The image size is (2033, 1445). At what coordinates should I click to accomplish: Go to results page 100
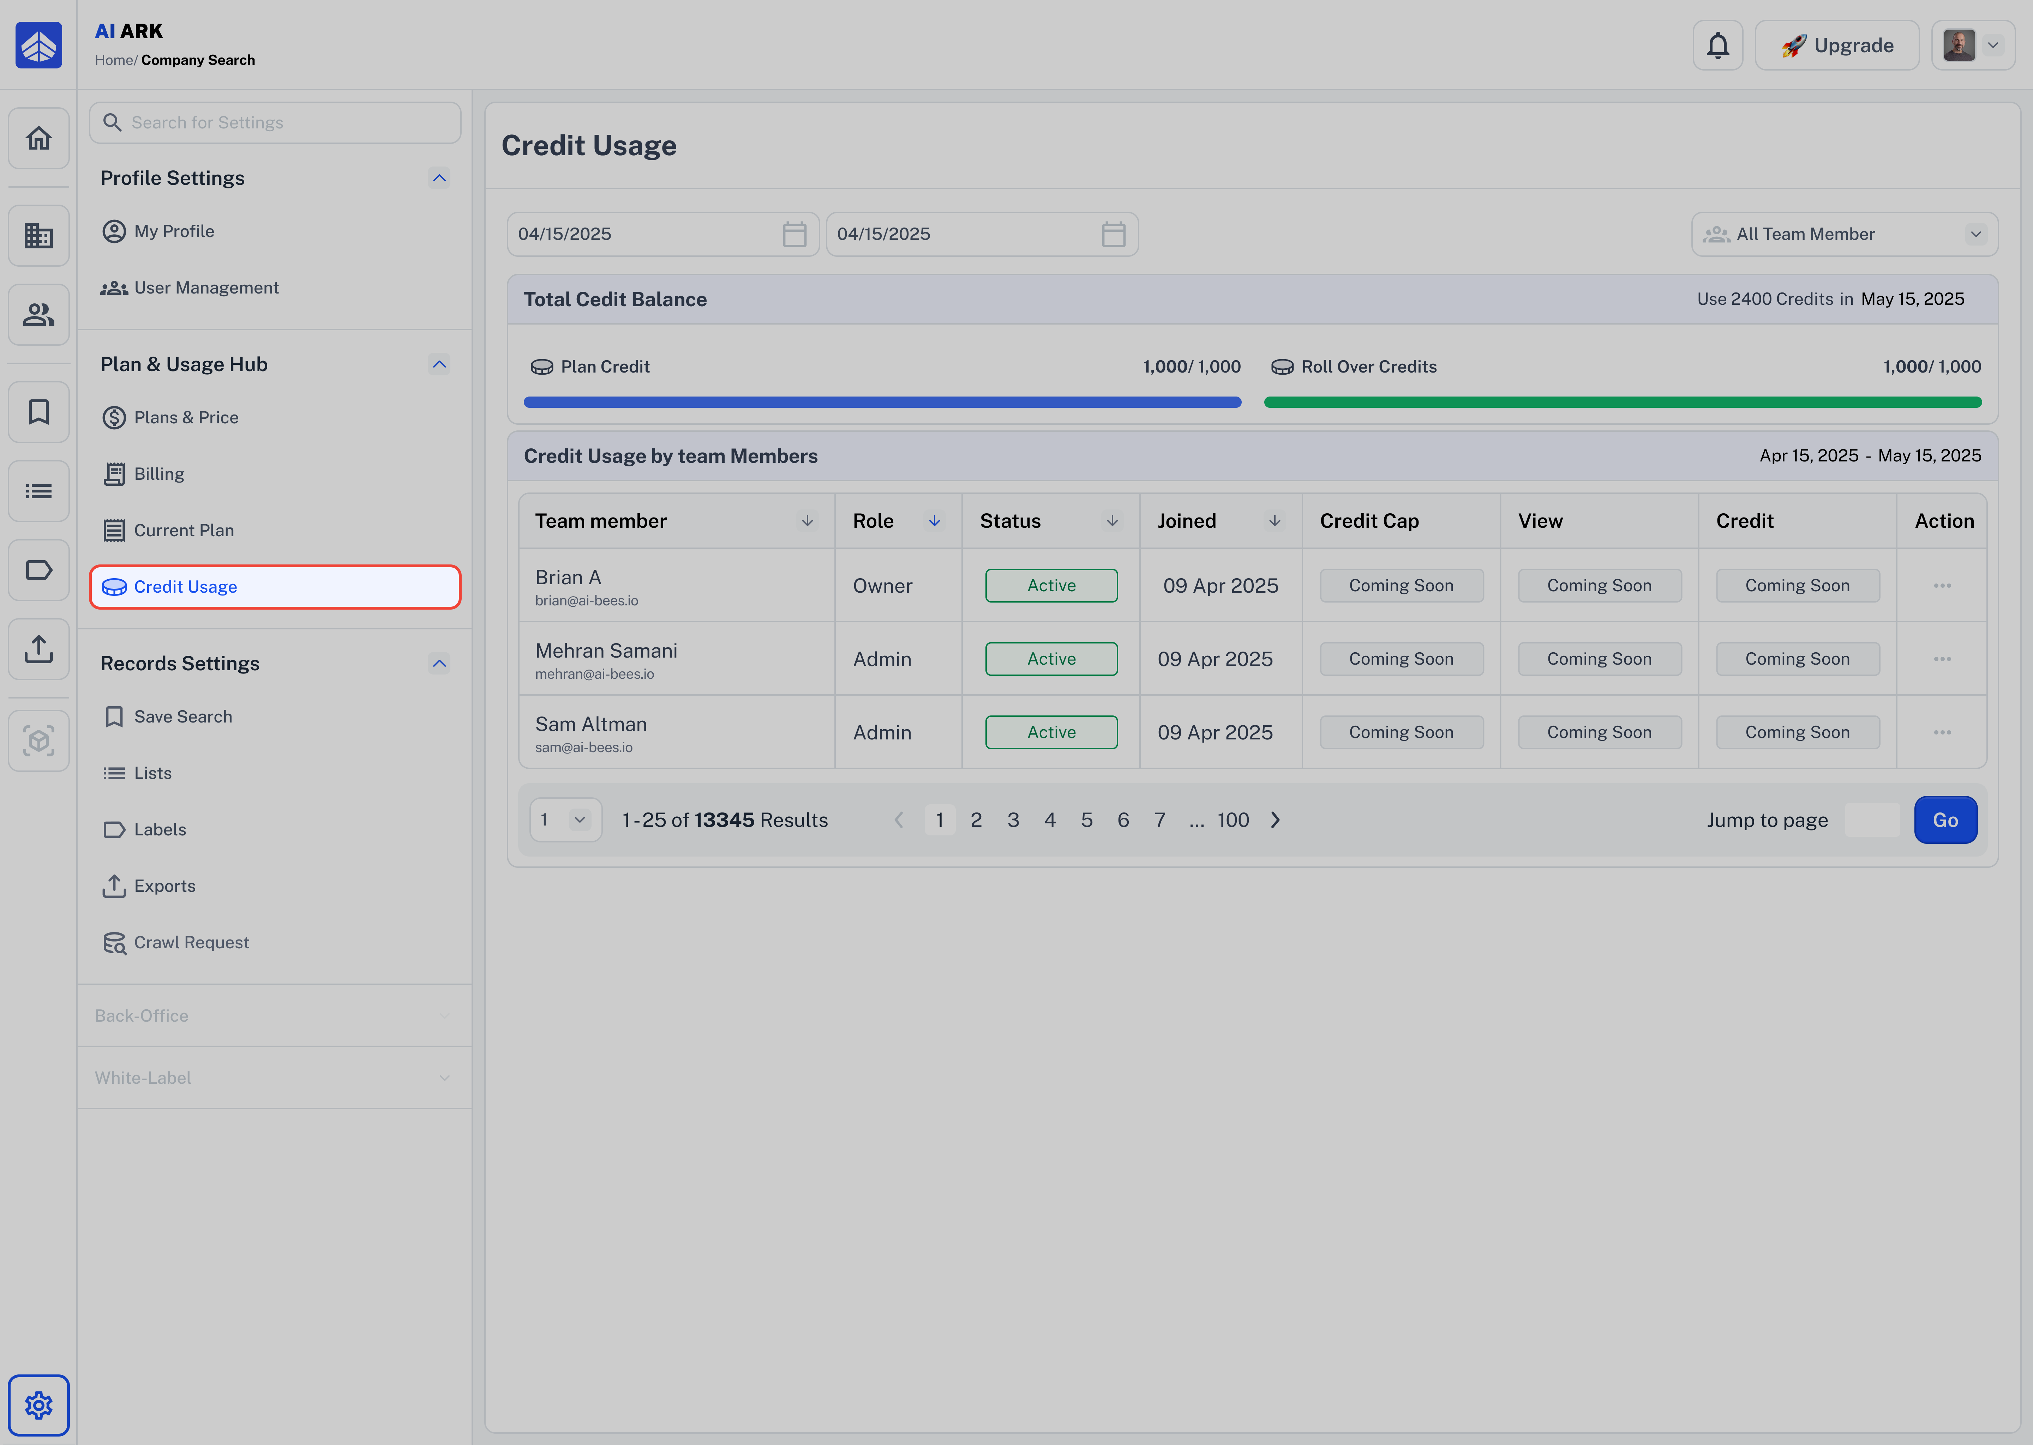pos(1233,820)
